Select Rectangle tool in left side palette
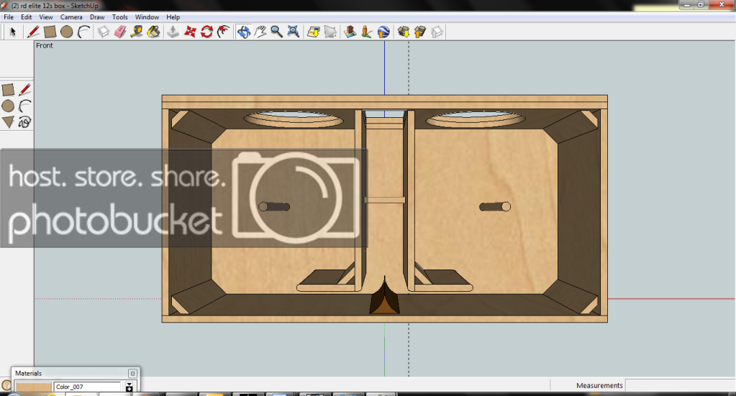The width and height of the screenshot is (736, 396). point(8,90)
